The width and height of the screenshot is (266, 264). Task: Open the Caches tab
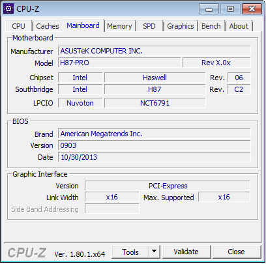click(48, 26)
